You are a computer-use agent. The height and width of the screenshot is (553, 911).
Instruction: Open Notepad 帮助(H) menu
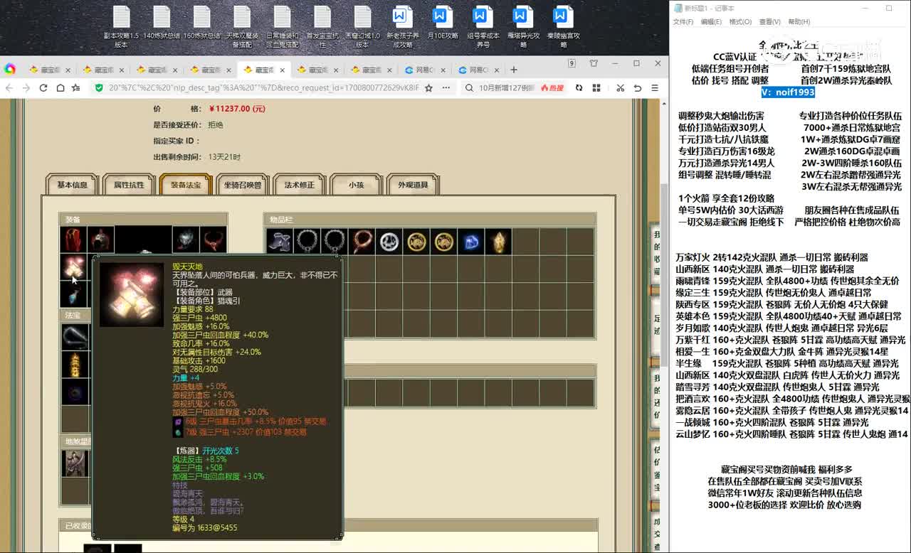click(799, 22)
